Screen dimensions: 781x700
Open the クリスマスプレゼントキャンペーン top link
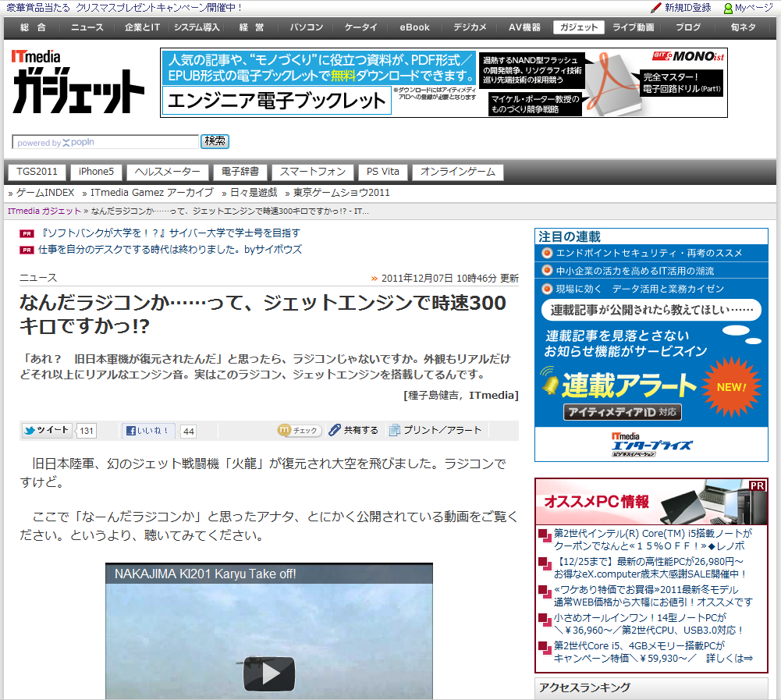point(123,8)
